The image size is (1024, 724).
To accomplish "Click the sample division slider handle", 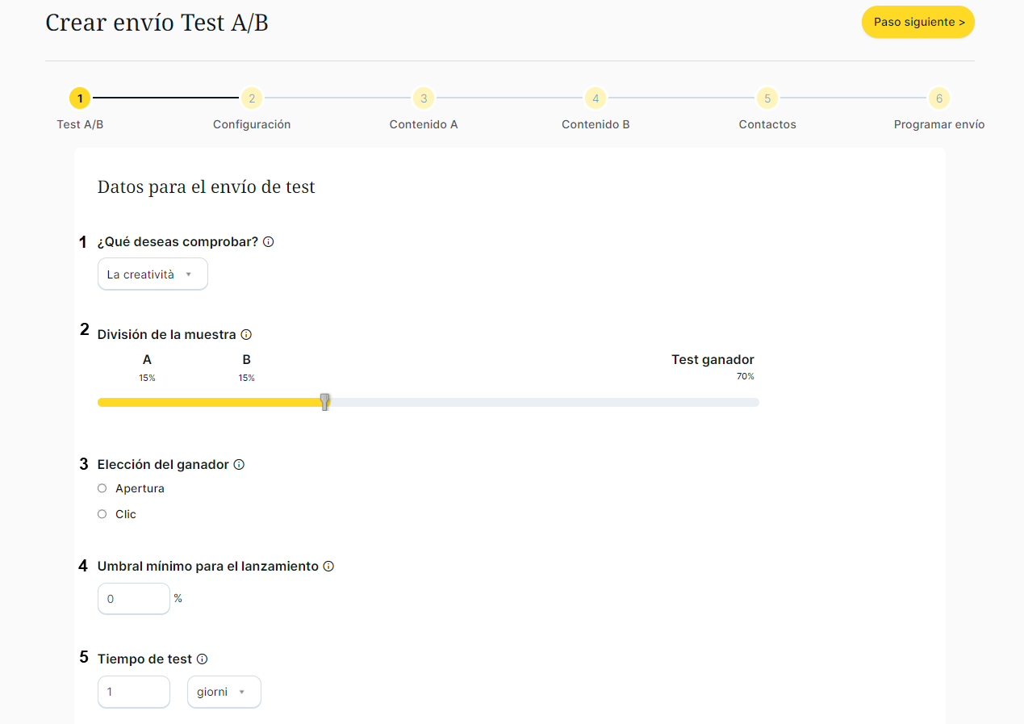I will tap(325, 402).
